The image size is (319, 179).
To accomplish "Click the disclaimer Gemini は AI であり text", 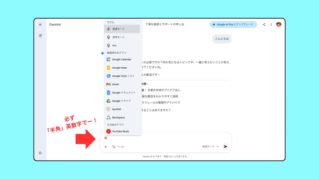I will pyautogui.click(x=165, y=156).
